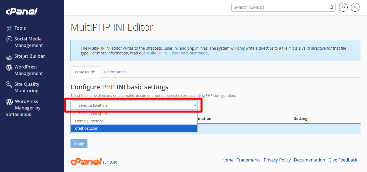This screenshot has width=367, height=172.
Task: Open notifications bell icon
Action: (343, 7)
